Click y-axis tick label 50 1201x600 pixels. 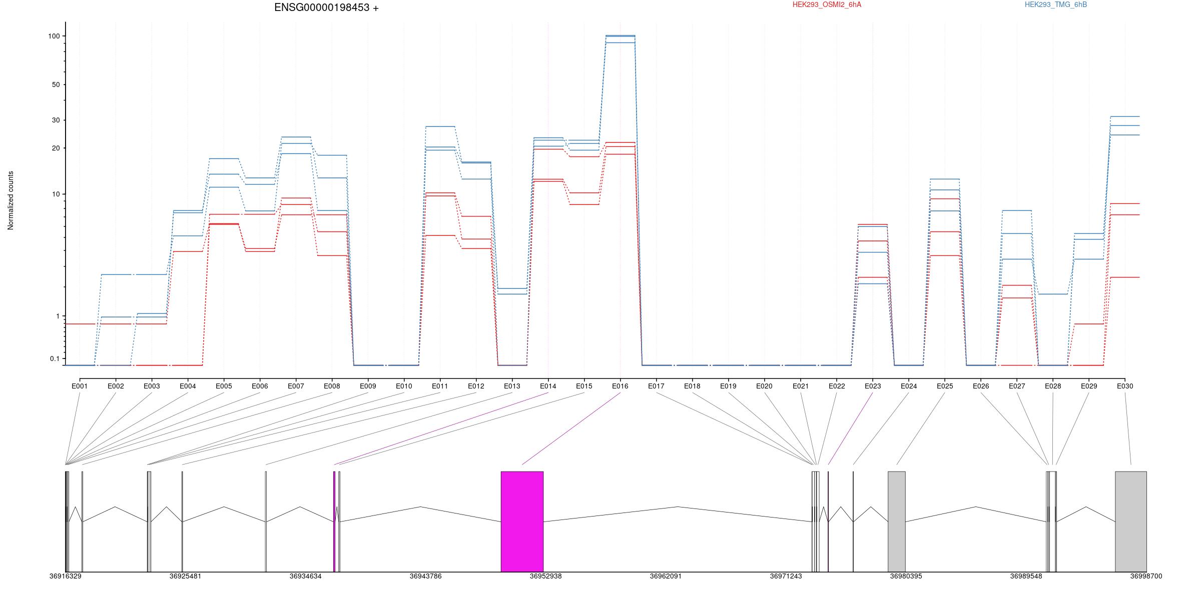coord(56,84)
